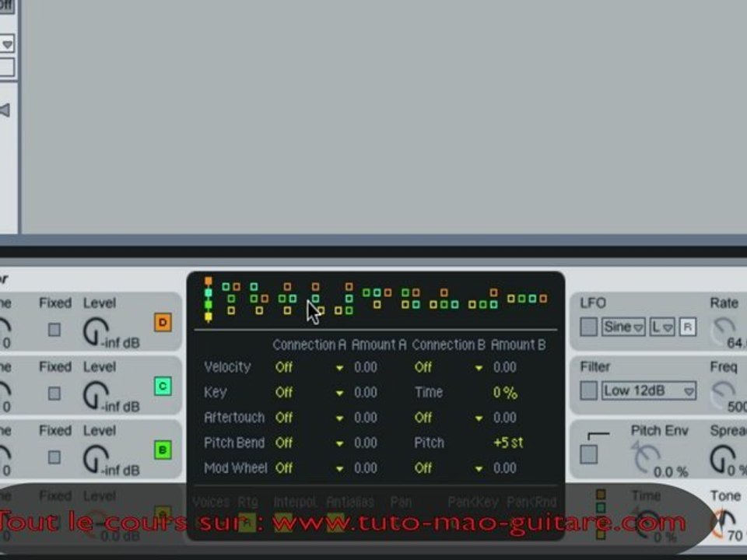
Task: Select the four-parallel-oscillators horizontal algorithm
Action: tap(527, 299)
